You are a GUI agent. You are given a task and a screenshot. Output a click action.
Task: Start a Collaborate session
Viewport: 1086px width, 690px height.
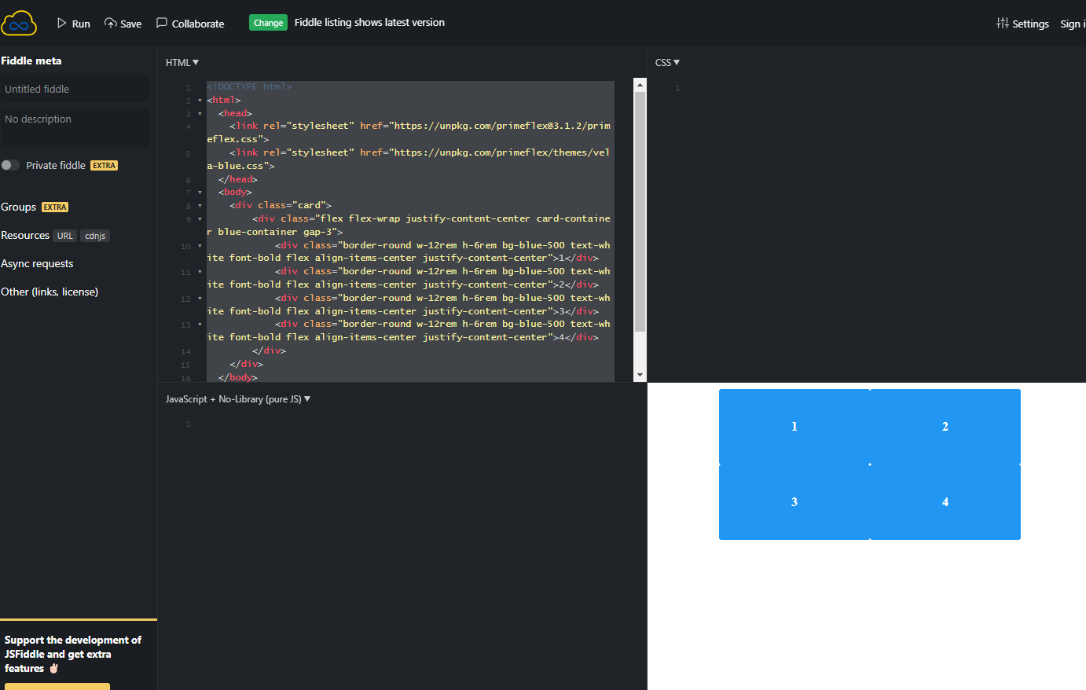pyautogui.click(x=189, y=24)
